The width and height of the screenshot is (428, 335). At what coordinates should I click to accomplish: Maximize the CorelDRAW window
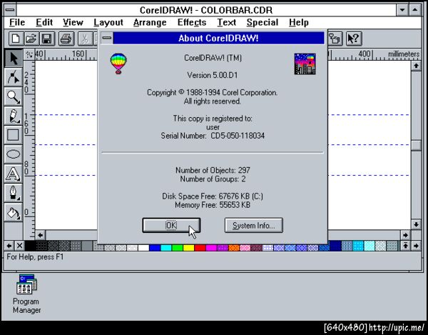coord(415,10)
